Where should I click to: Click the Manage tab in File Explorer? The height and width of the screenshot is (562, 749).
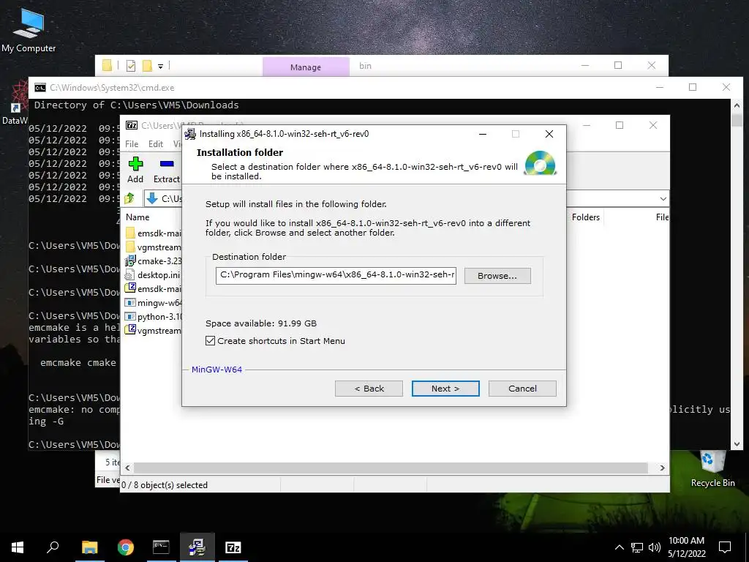click(x=306, y=67)
